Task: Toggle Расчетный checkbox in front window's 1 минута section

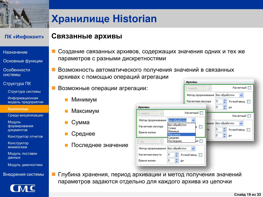Action: (201, 113)
